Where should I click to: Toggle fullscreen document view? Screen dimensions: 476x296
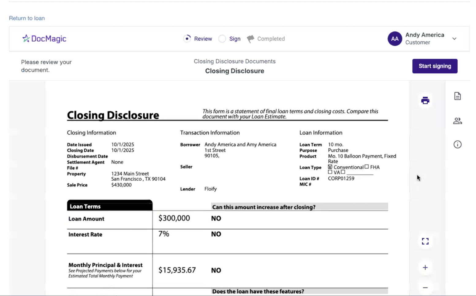425,241
